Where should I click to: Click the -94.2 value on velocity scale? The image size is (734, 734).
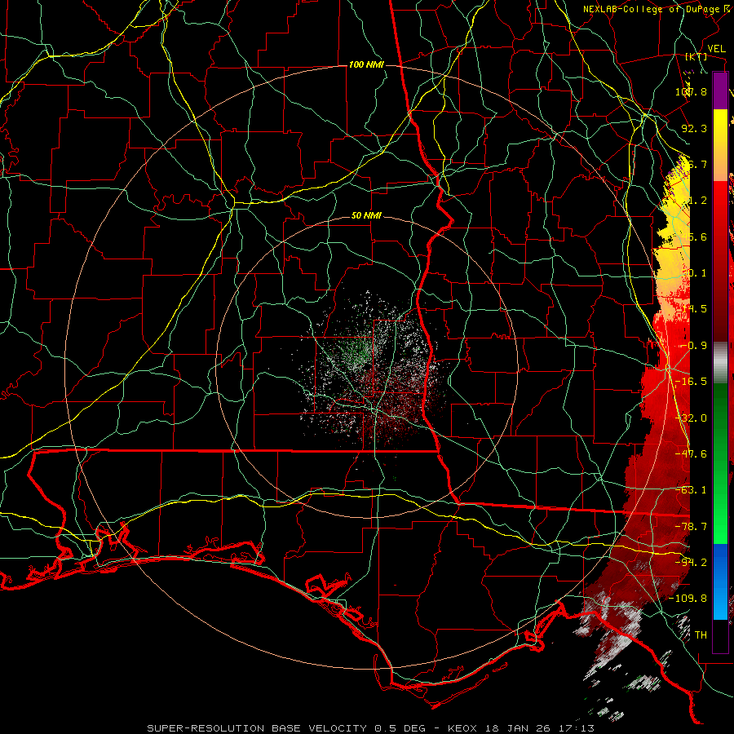[692, 562]
